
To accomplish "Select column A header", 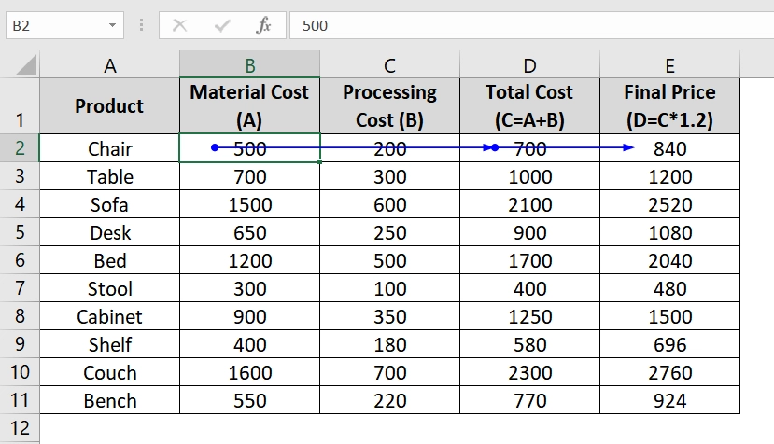I will [109, 64].
